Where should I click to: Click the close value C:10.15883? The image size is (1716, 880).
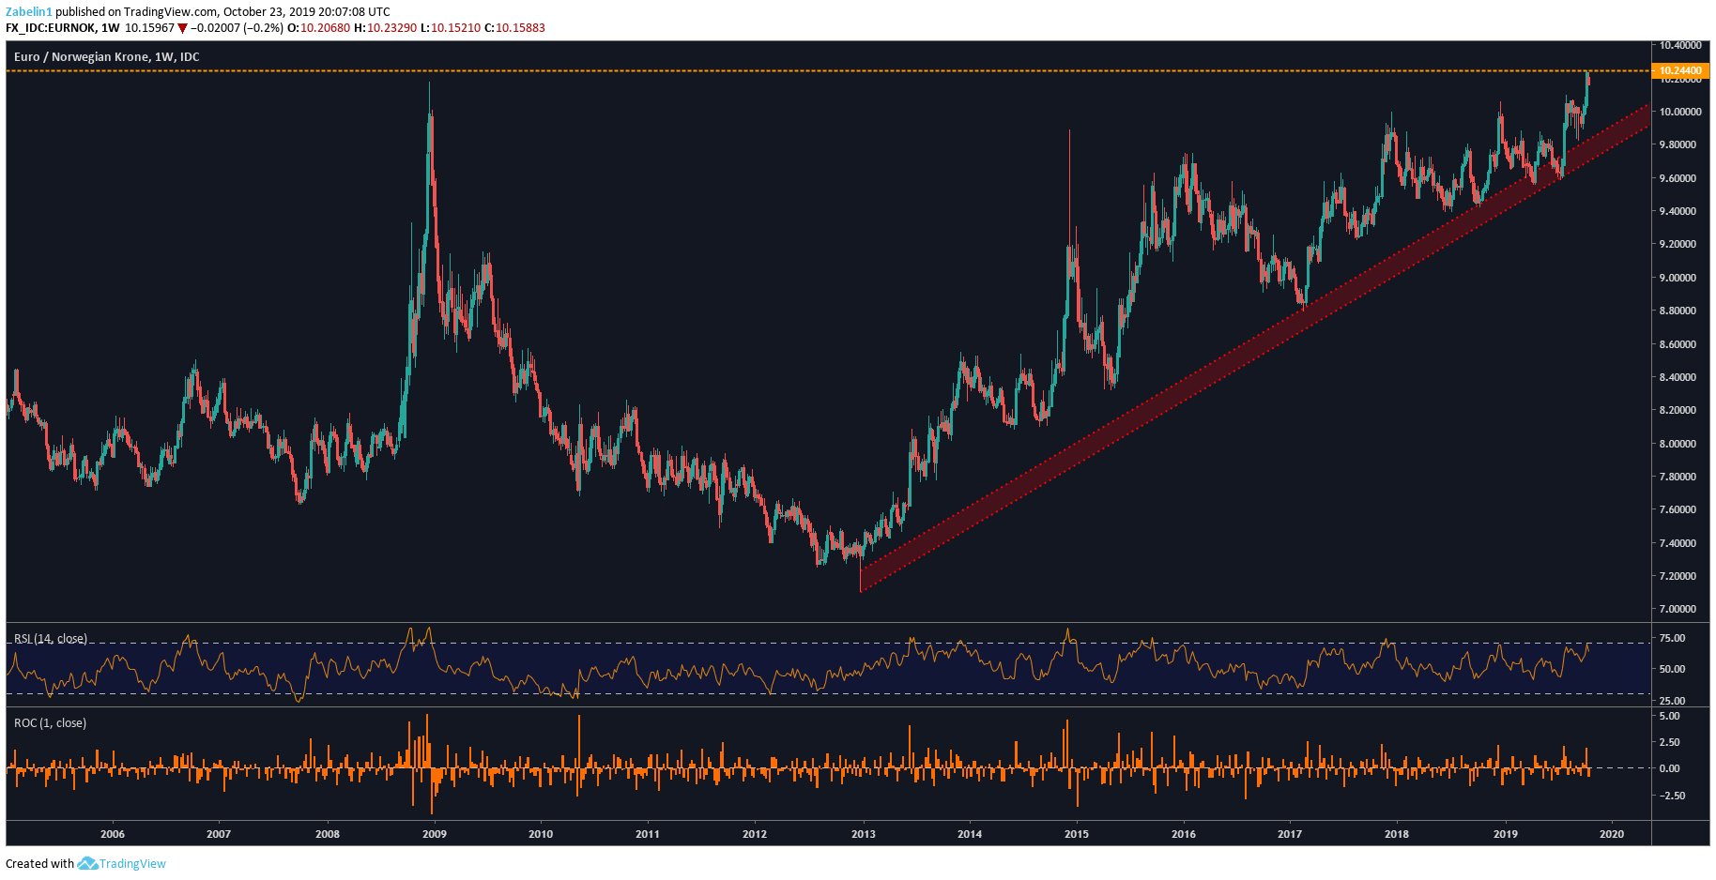(x=514, y=28)
